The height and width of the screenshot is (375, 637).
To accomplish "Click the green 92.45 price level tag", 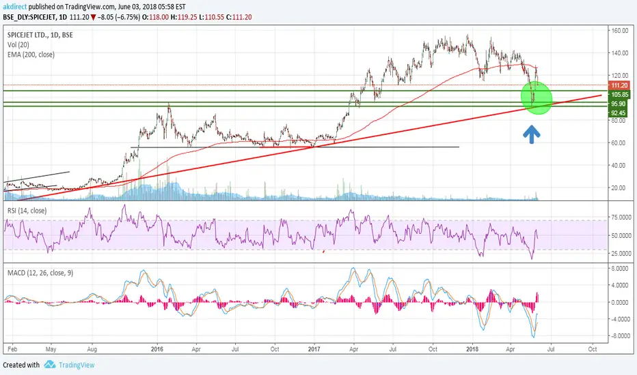I will 619,113.
